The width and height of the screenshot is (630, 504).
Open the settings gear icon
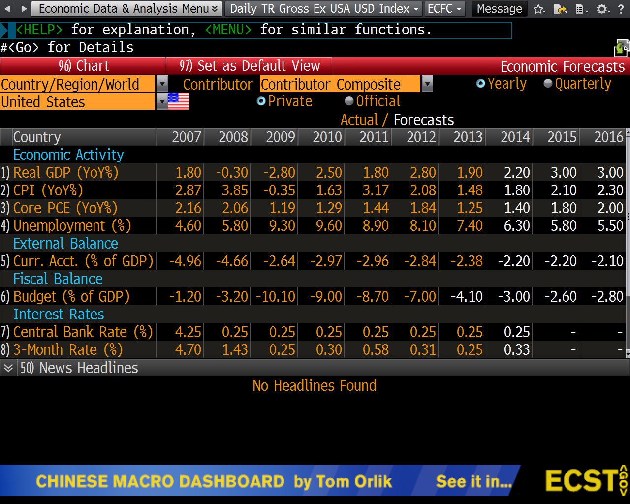[603, 9]
